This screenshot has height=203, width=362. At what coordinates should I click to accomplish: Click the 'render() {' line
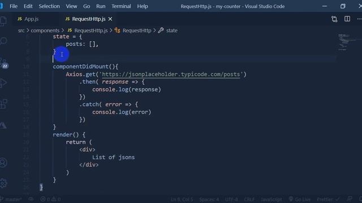(69, 135)
